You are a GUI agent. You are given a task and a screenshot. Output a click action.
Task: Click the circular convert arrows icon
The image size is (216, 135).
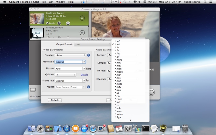151,92
